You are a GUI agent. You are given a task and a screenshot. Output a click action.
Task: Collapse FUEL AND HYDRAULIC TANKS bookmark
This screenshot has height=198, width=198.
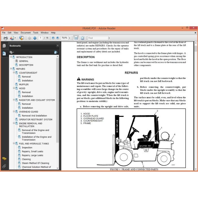14,143
